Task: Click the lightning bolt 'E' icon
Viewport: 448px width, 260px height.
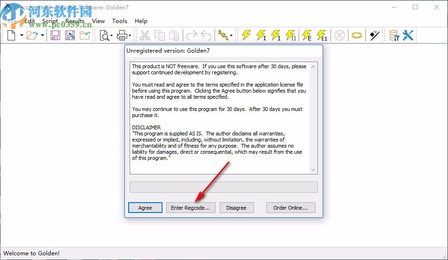Action: [307, 35]
